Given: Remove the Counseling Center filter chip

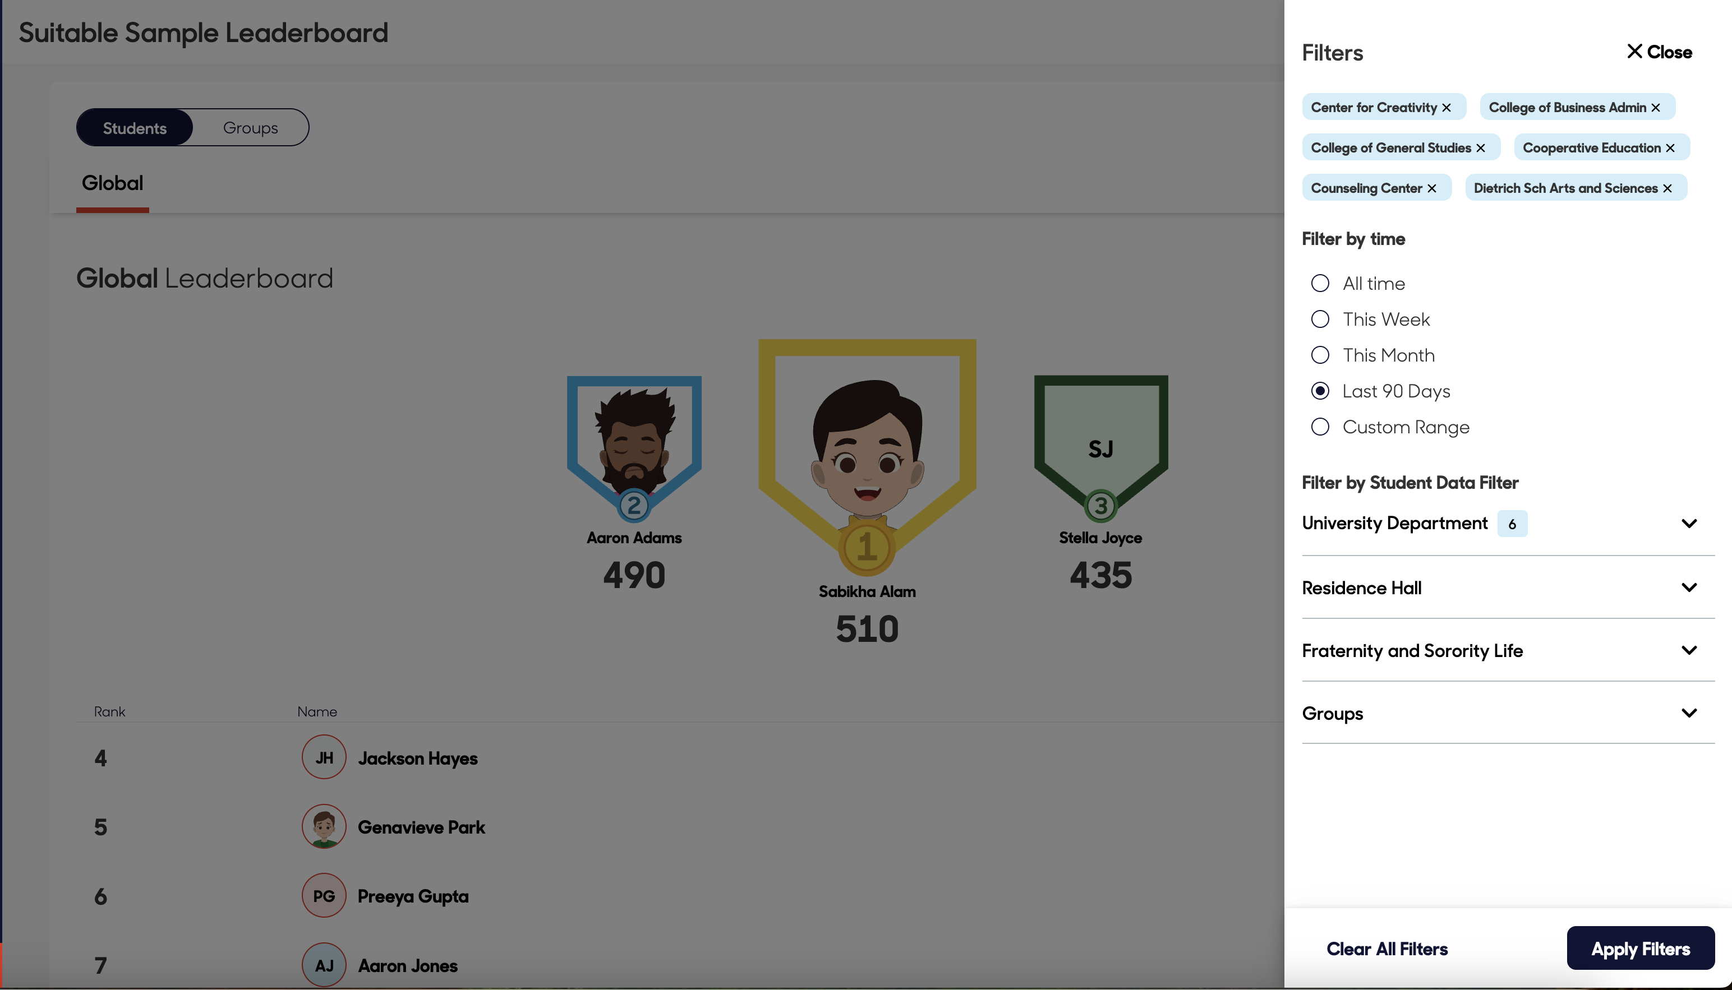Looking at the screenshot, I should (1432, 188).
